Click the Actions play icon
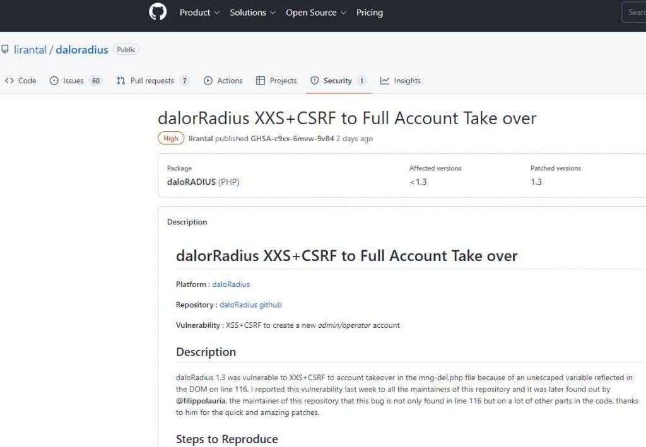646x447 pixels. (x=208, y=81)
